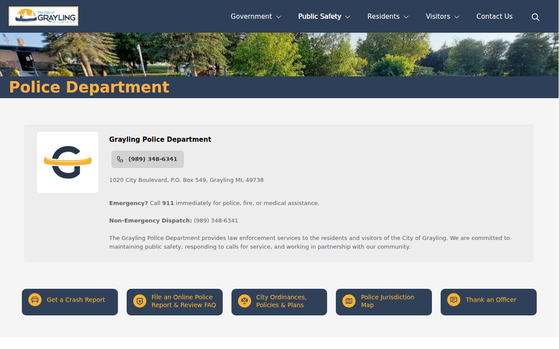Expand the Government menu chevron
The image size is (559, 349).
279,17
